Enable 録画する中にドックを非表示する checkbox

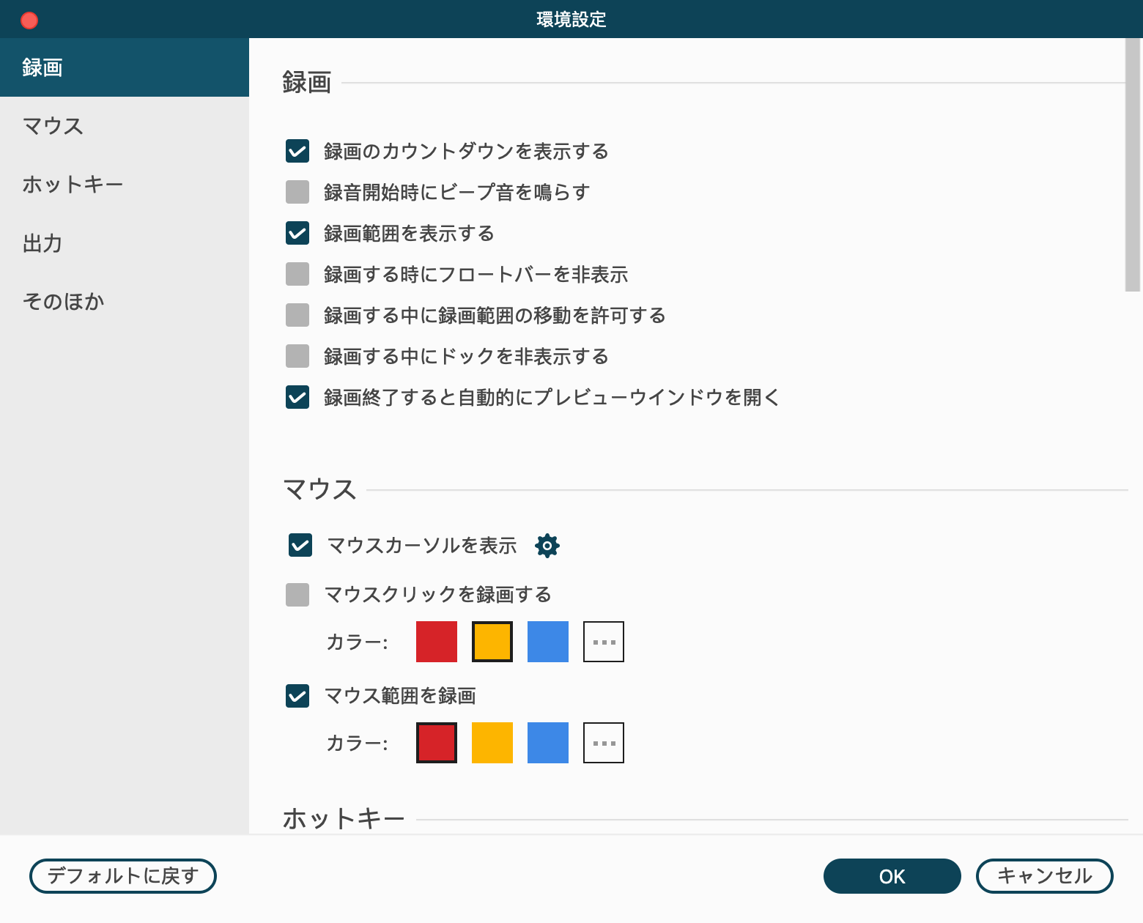pyautogui.click(x=297, y=357)
